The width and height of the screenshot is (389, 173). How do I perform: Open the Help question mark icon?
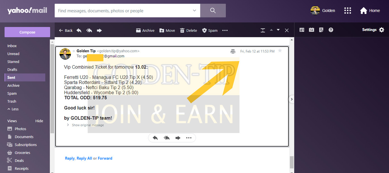[x=331, y=30]
